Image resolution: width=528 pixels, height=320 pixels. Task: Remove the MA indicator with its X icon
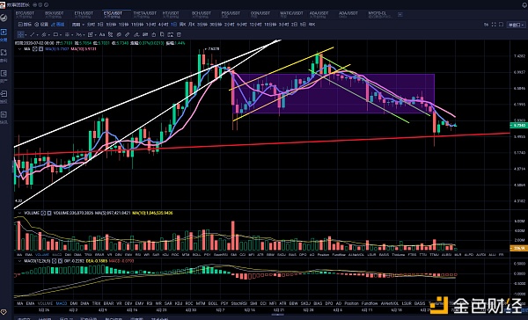pyautogui.click(x=40, y=48)
